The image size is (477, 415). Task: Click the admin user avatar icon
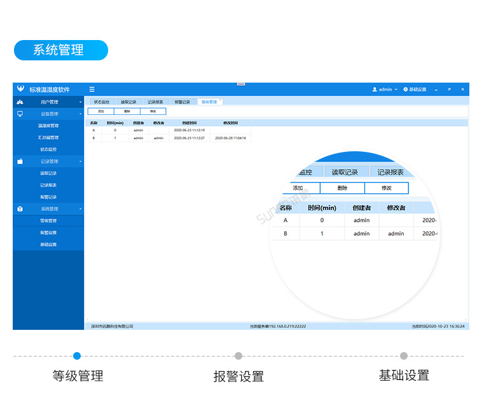[375, 90]
